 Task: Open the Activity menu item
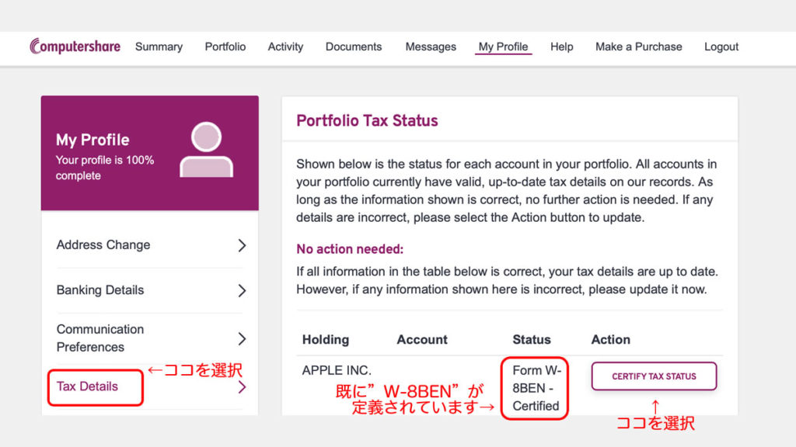point(285,47)
